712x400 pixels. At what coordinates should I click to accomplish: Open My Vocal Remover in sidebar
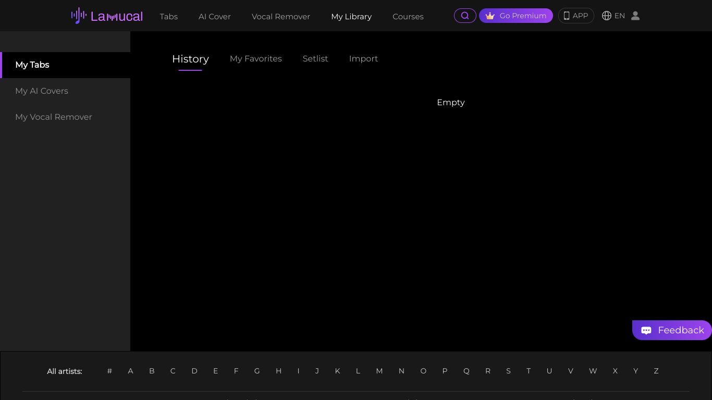(65, 117)
